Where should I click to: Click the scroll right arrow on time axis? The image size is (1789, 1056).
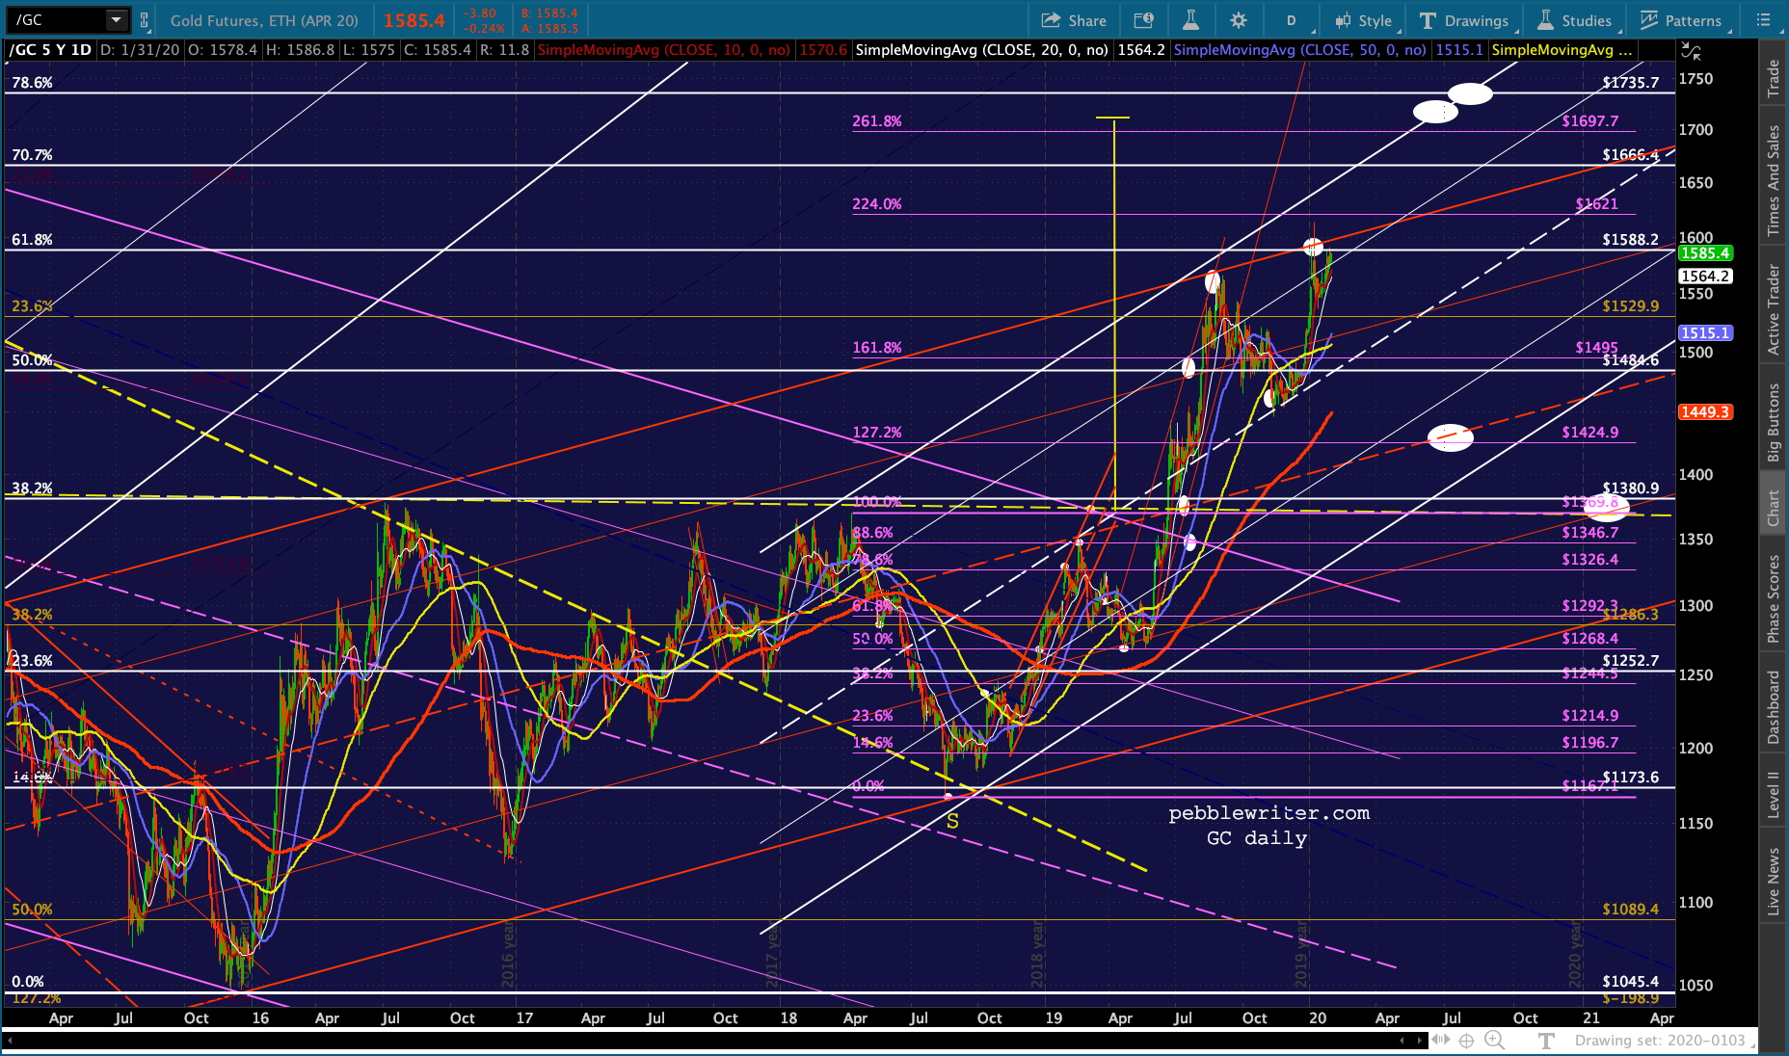point(1419,1041)
